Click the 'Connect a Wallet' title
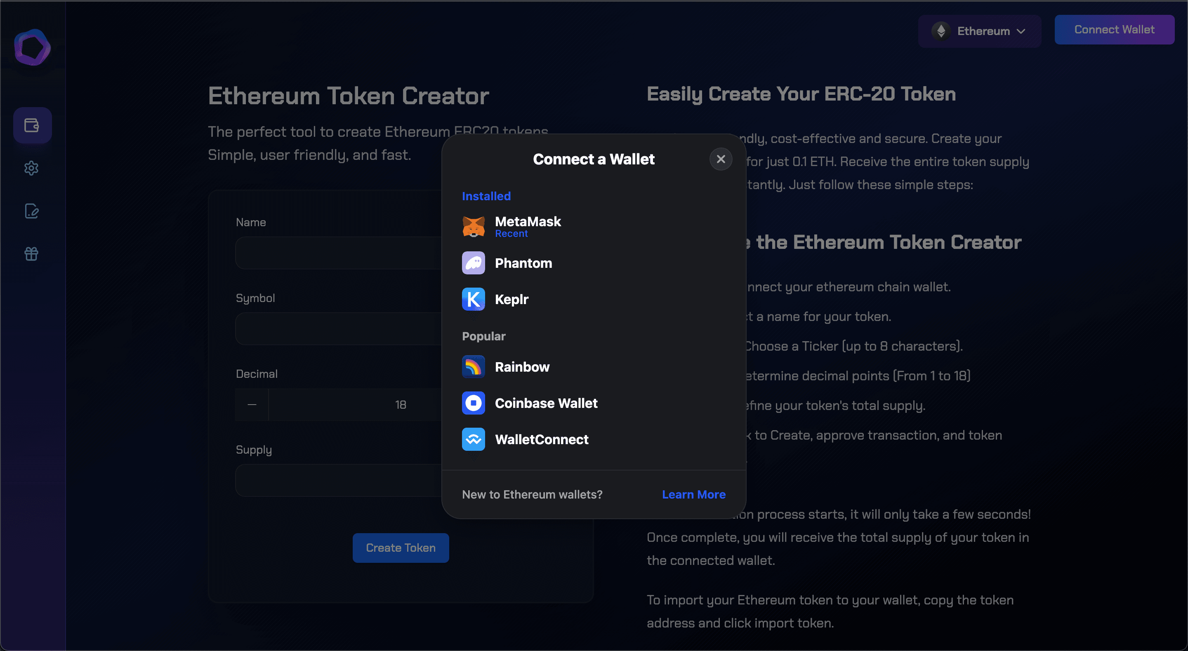1188x651 pixels. point(594,159)
